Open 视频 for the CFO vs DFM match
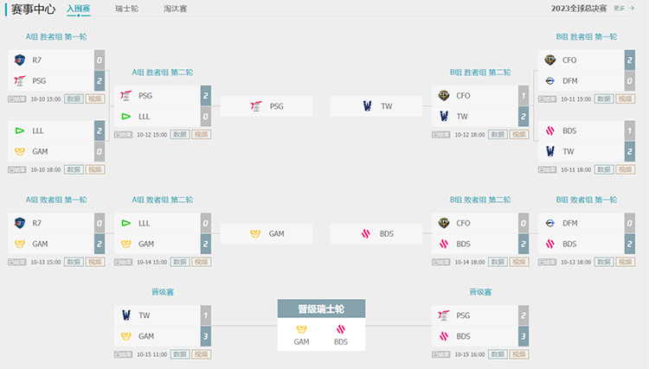The width and height of the screenshot is (649, 369). (625, 99)
